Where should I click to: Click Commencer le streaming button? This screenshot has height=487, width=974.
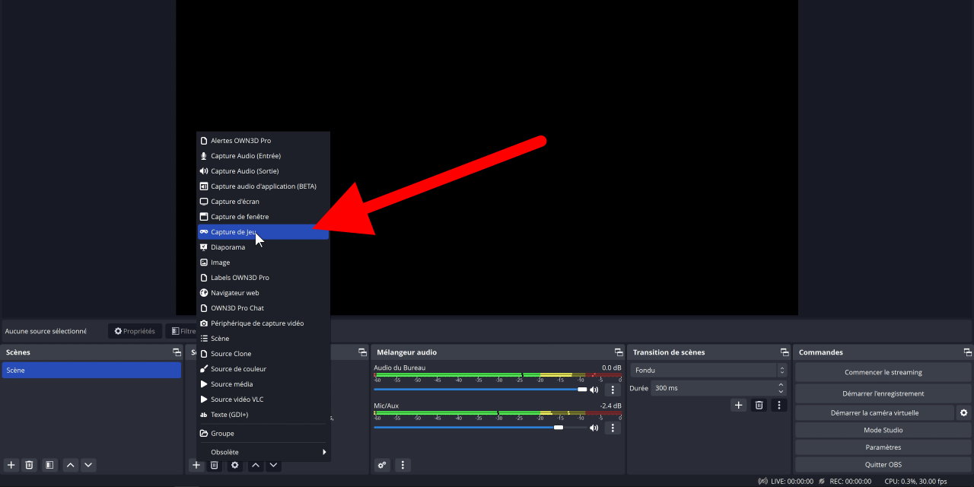(x=883, y=372)
